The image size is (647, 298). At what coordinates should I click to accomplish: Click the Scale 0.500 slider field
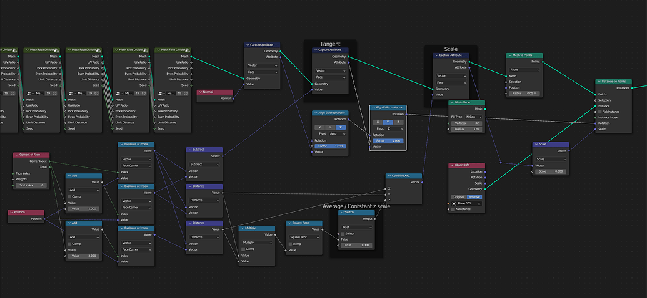click(551, 171)
